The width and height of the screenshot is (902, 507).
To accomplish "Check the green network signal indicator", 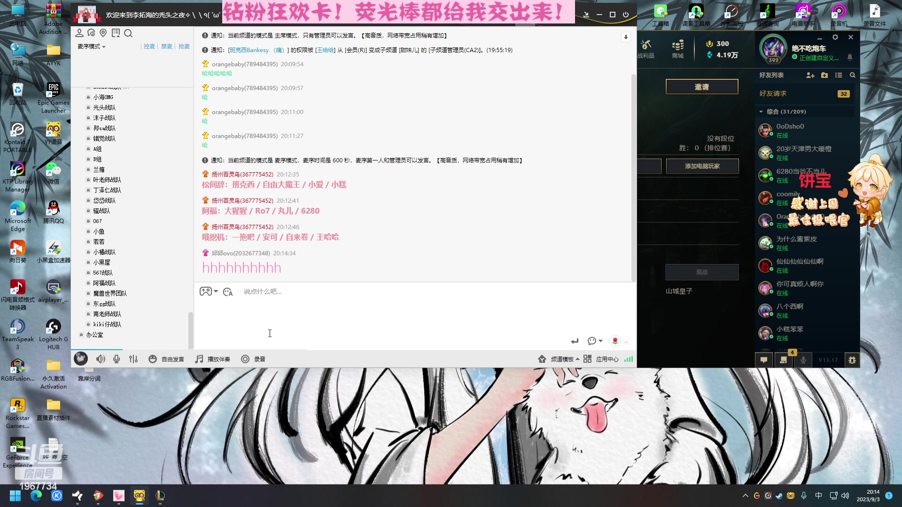I will pyautogui.click(x=629, y=359).
